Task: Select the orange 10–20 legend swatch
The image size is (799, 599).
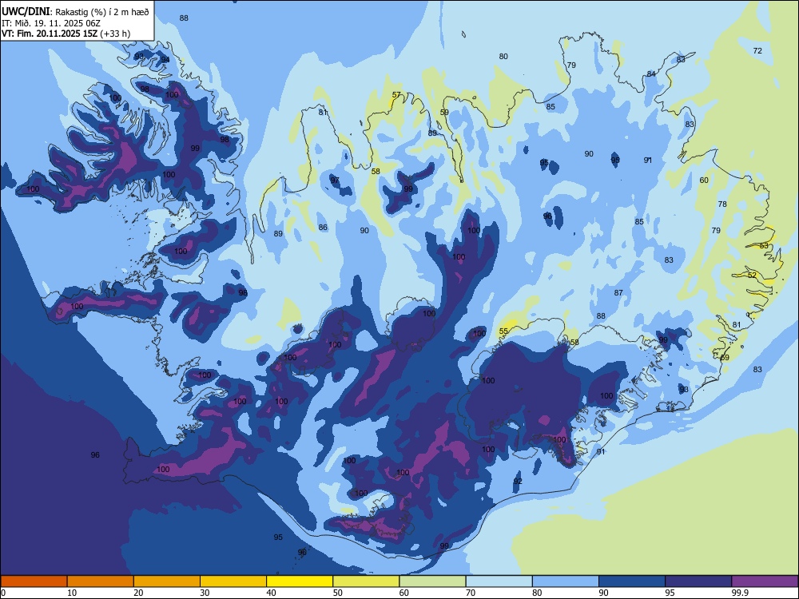Action: point(101,581)
